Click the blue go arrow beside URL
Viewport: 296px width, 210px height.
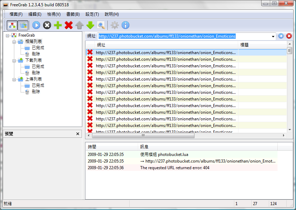tap(281, 36)
